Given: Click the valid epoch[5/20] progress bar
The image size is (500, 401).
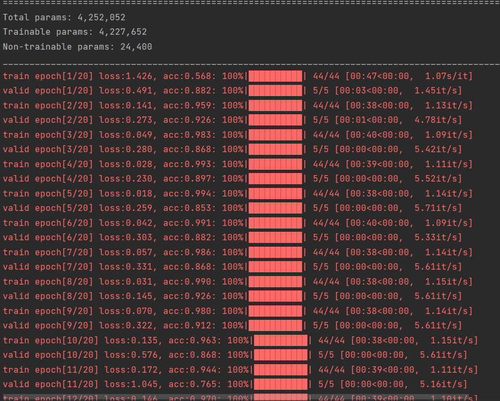Looking at the screenshot, I should click(x=275, y=208).
